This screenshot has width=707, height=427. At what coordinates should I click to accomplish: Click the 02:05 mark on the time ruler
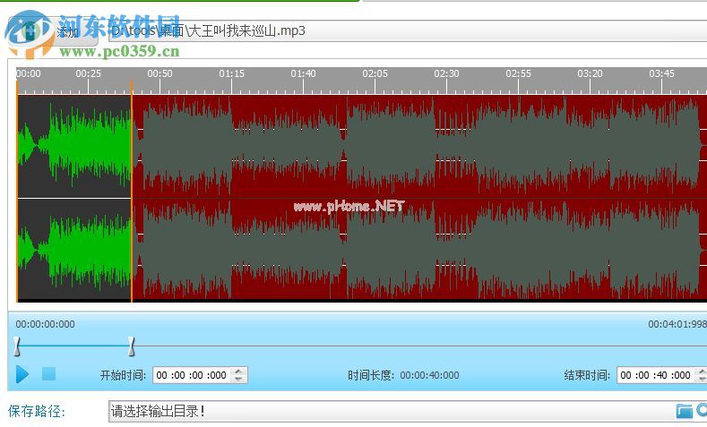[375, 73]
